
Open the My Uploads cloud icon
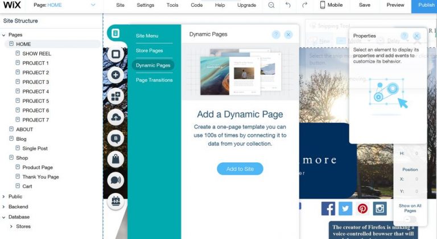(116, 118)
